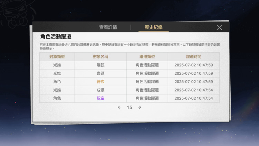This screenshot has width=259, height=146.
Task: Switch to the 查看詳情 tab
Action: (108, 27)
